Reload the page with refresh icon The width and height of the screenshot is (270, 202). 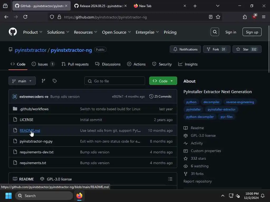point(25,17)
